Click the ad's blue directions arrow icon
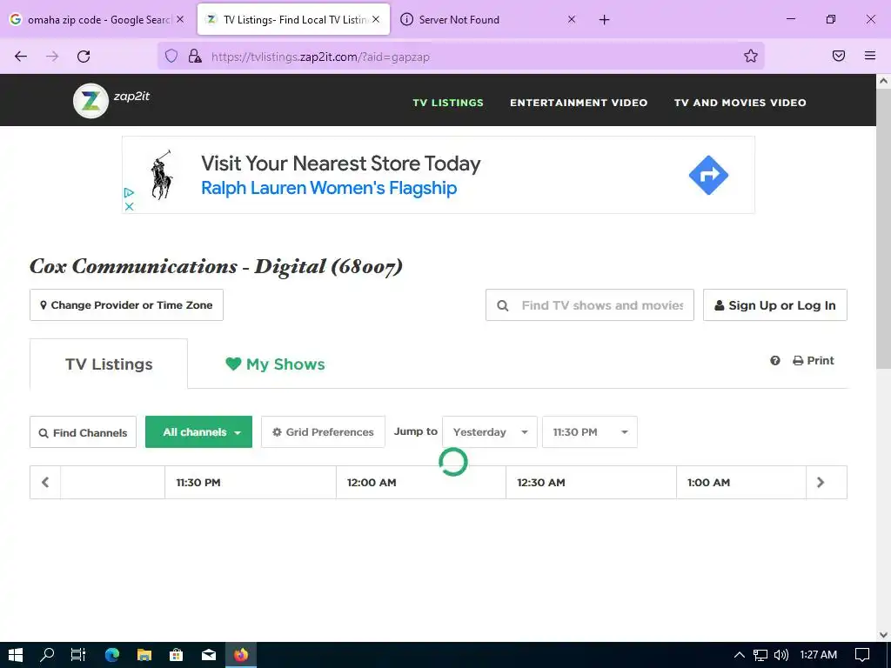Screen dimensions: 891x668 click(708, 175)
